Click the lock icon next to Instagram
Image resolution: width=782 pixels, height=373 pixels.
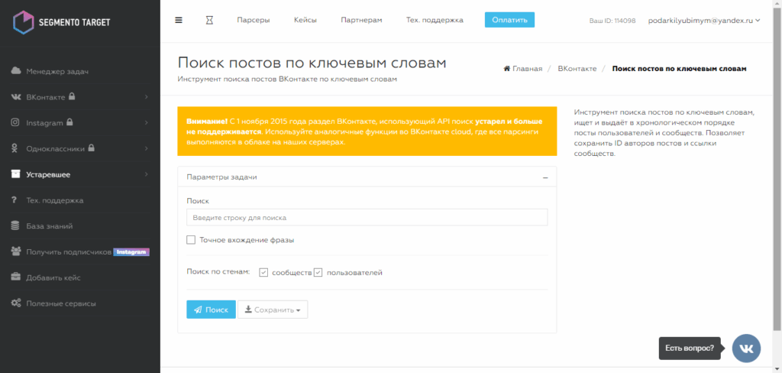point(69,122)
